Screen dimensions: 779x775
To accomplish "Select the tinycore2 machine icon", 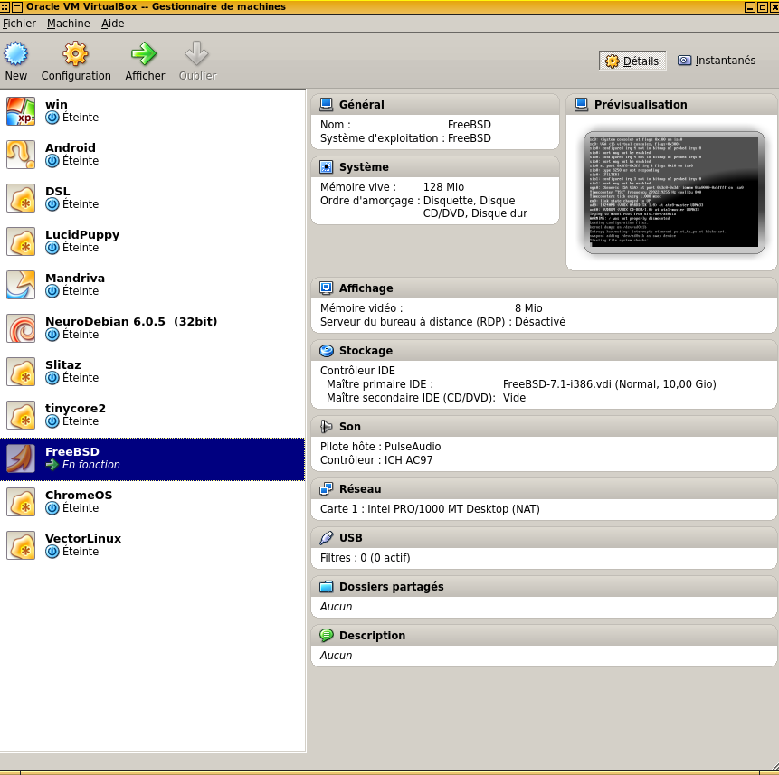I will (x=21, y=415).
